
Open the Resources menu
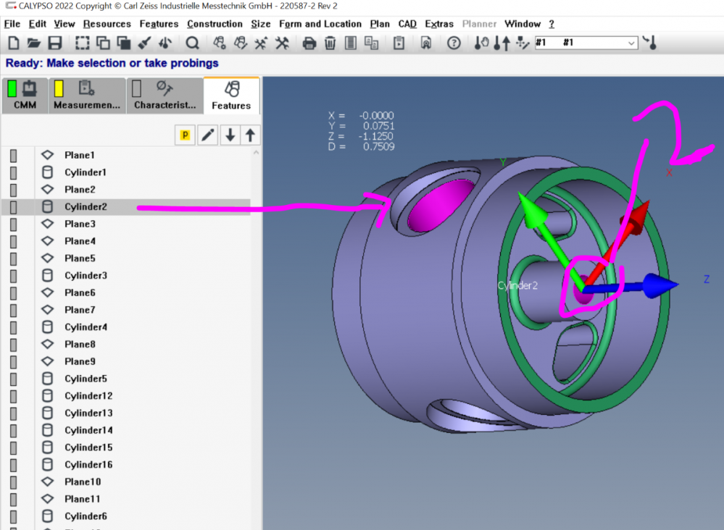click(107, 24)
